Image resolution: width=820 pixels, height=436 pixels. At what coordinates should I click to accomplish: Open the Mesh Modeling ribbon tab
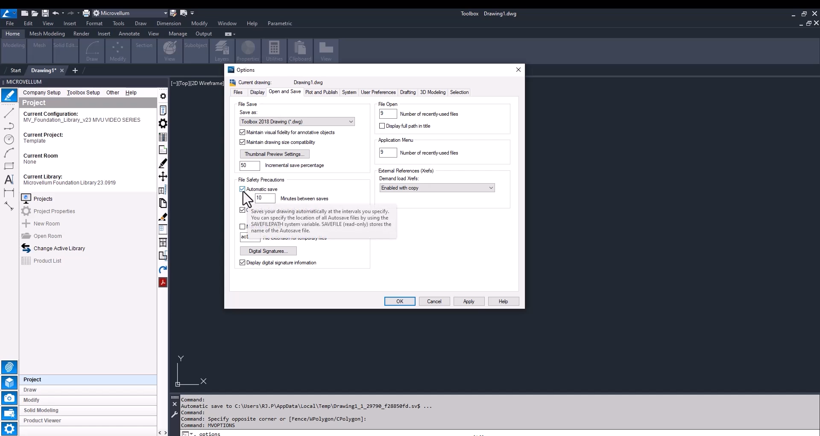point(47,34)
